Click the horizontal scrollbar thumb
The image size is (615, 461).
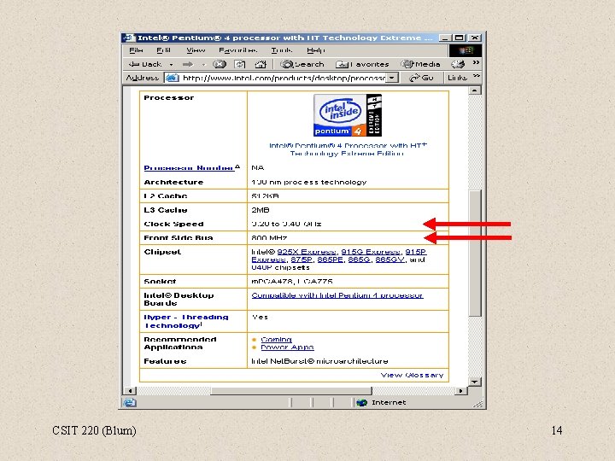coord(291,391)
